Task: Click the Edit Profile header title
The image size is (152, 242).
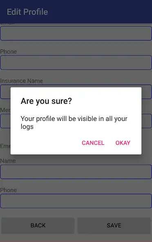Action: click(27, 12)
